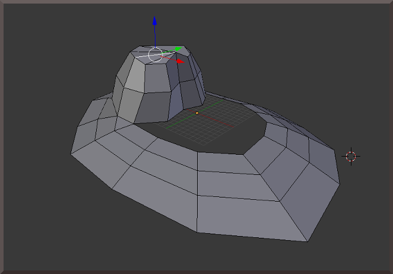Click the white circle at manipulator center
Viewport: 393px width, 274px height.
(x=155, y=55)
